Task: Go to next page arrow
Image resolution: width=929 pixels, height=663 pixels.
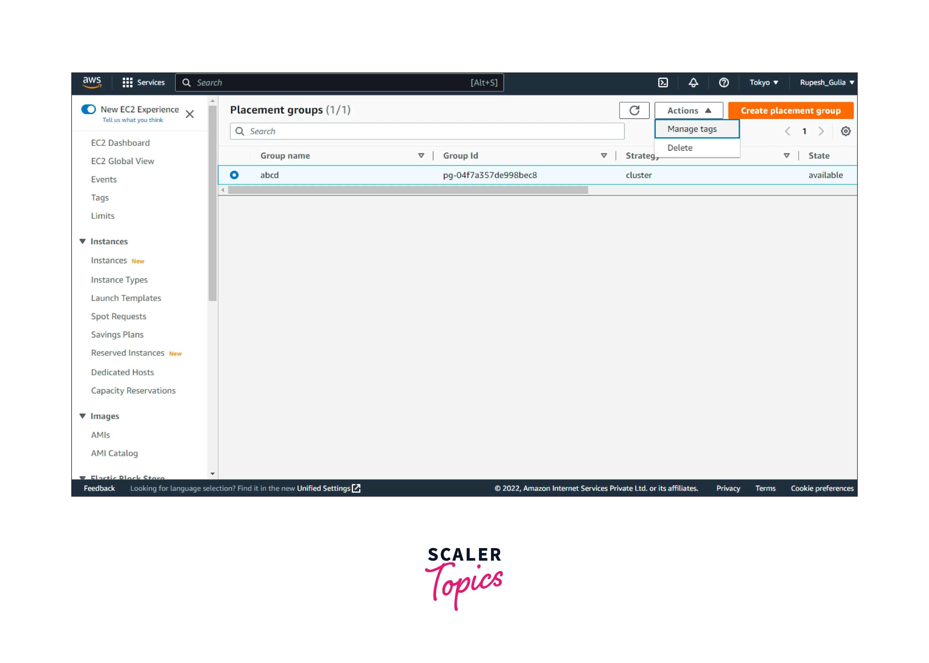Action: click(821, 131)
